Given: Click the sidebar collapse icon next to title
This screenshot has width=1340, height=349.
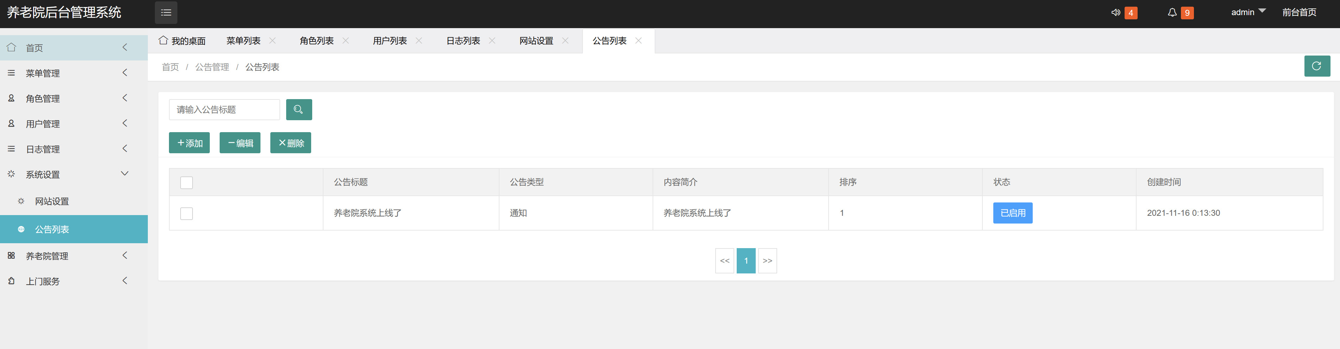Looking at the screenshot, I should 166,12.
